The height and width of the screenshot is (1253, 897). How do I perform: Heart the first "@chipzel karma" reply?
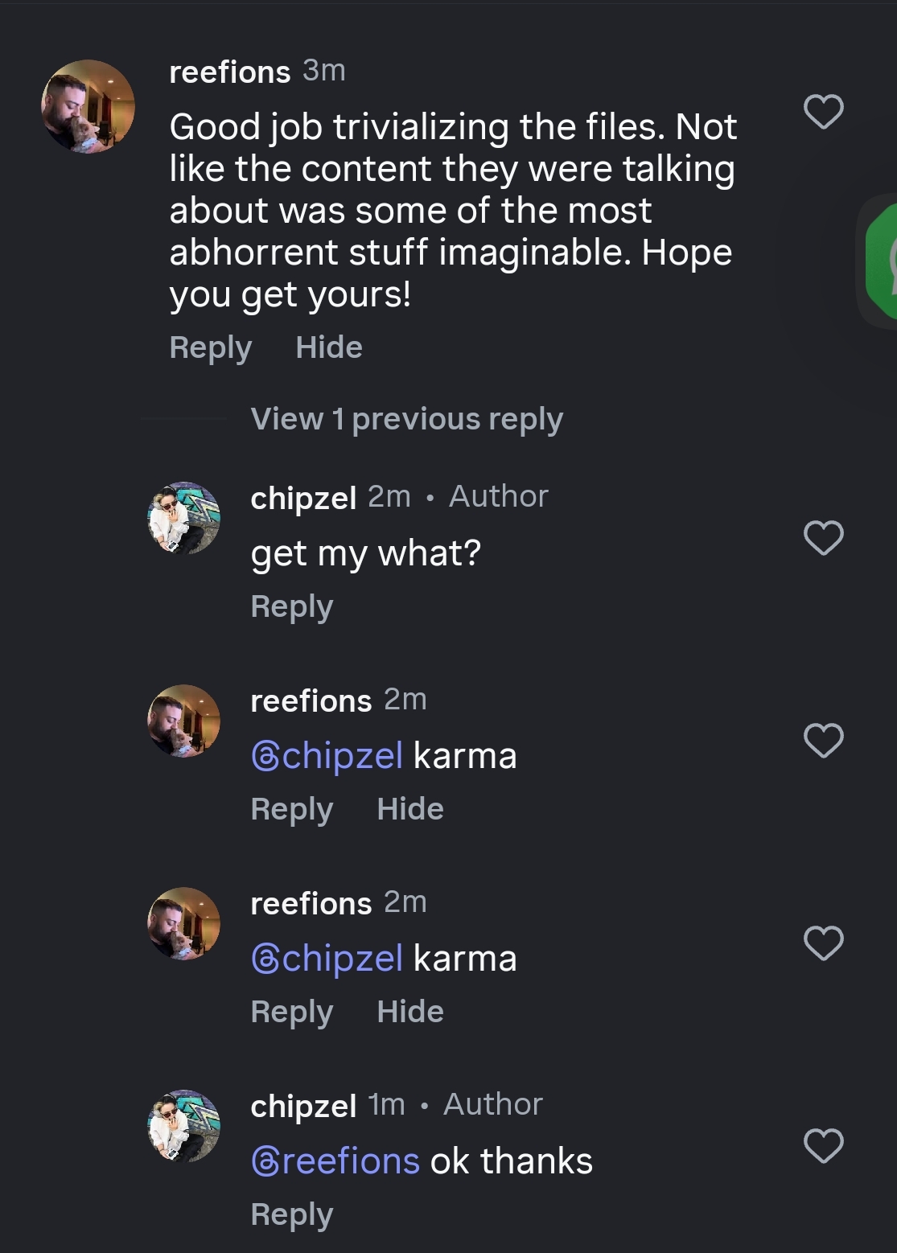[x=823, y=741]
